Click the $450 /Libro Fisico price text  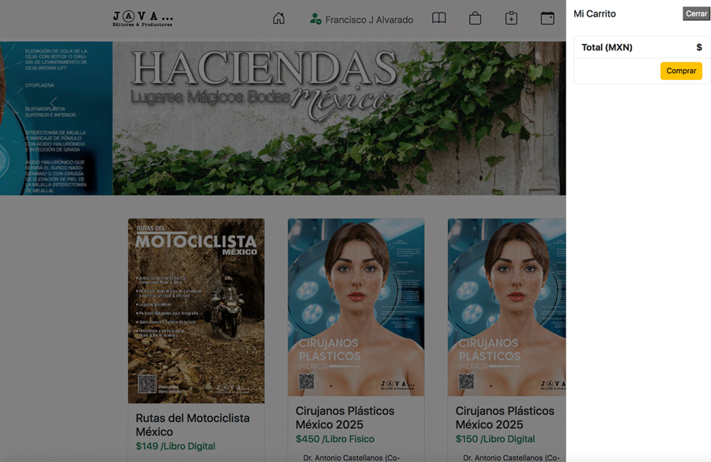[335, 439]
